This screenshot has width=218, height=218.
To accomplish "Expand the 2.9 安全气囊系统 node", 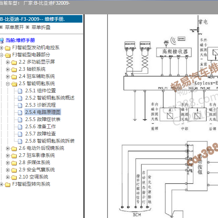I will (x=8, y=170).
